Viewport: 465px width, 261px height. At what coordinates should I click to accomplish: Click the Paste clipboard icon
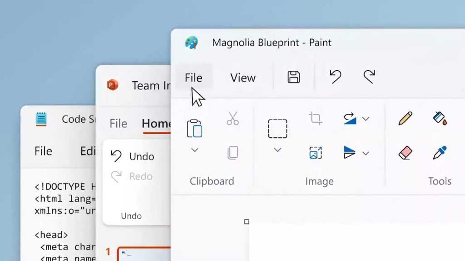point(194,128)
